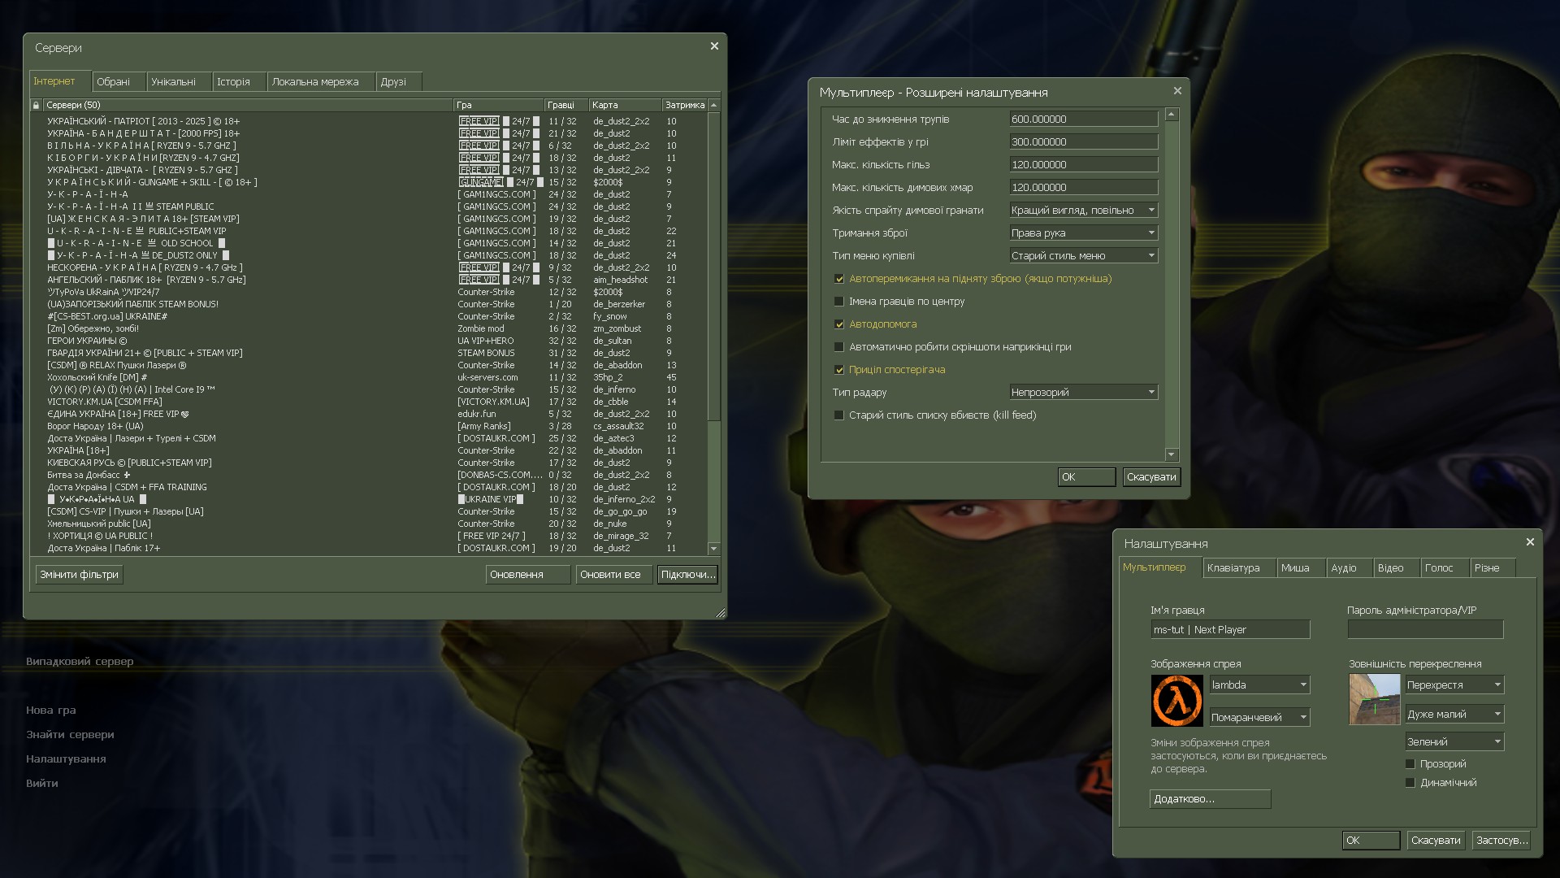The height and width of the screenshot is (878, 1560).
Task: Click the player name input field
Action: point(1229,630)
